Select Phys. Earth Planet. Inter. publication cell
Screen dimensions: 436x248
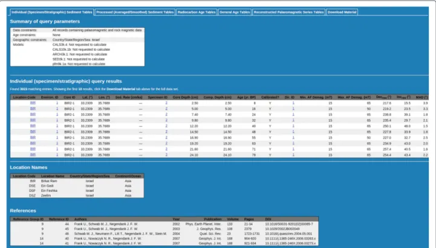click(x=203, y=224)
